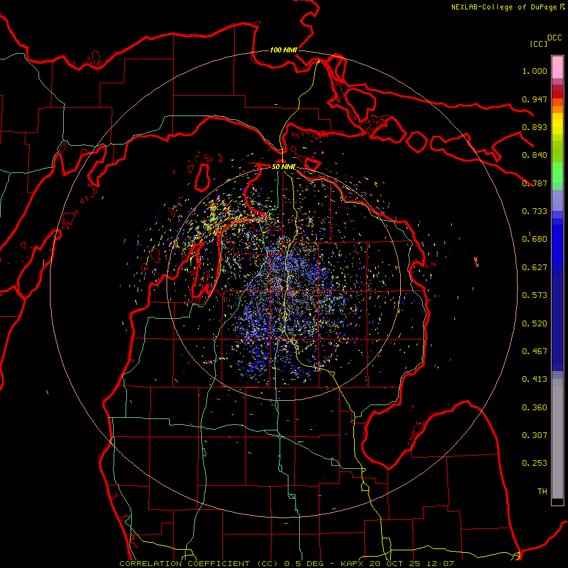Viewport: 568px width, 568px height.
Task: Click the 0.627 scale value
Action: click(x=535, y=268)
